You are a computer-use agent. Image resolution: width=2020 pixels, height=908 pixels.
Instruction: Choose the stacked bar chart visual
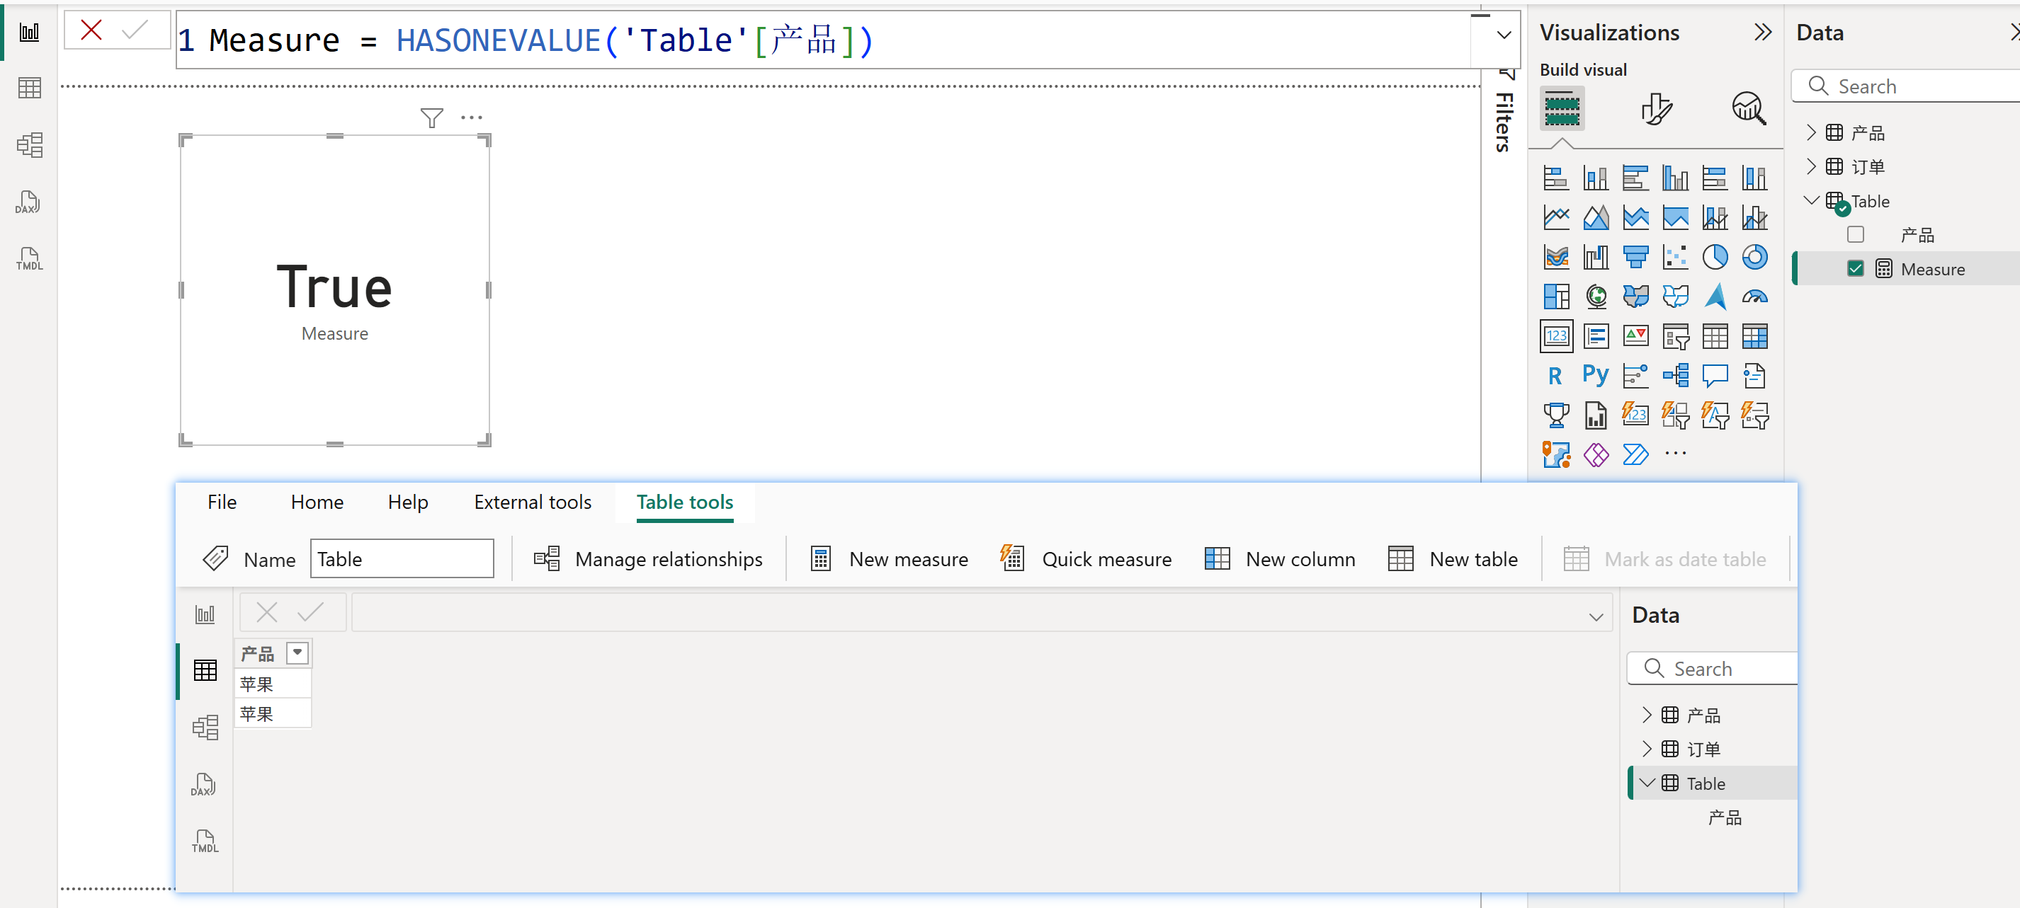point(1556,178)
